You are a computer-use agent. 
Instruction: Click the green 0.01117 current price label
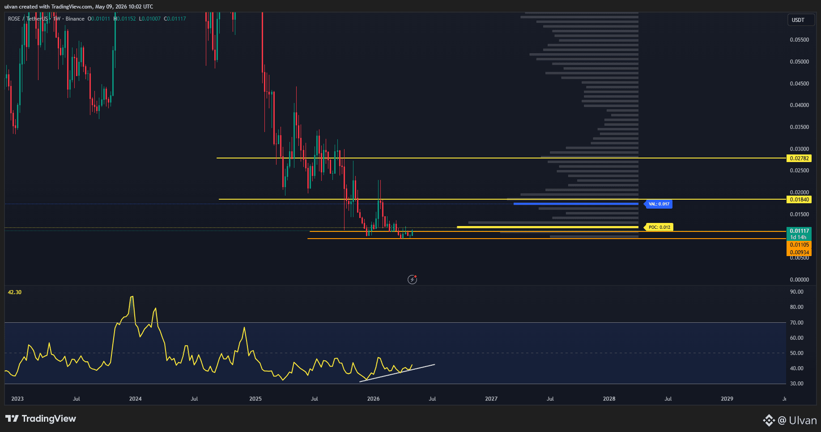pos(799,231)
